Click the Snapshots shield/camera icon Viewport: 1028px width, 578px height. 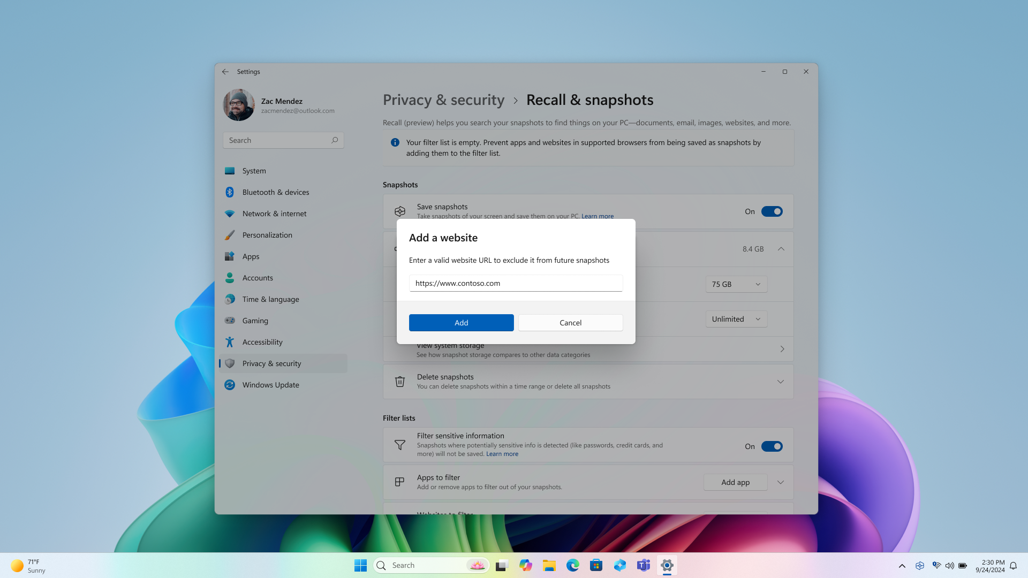399,211
